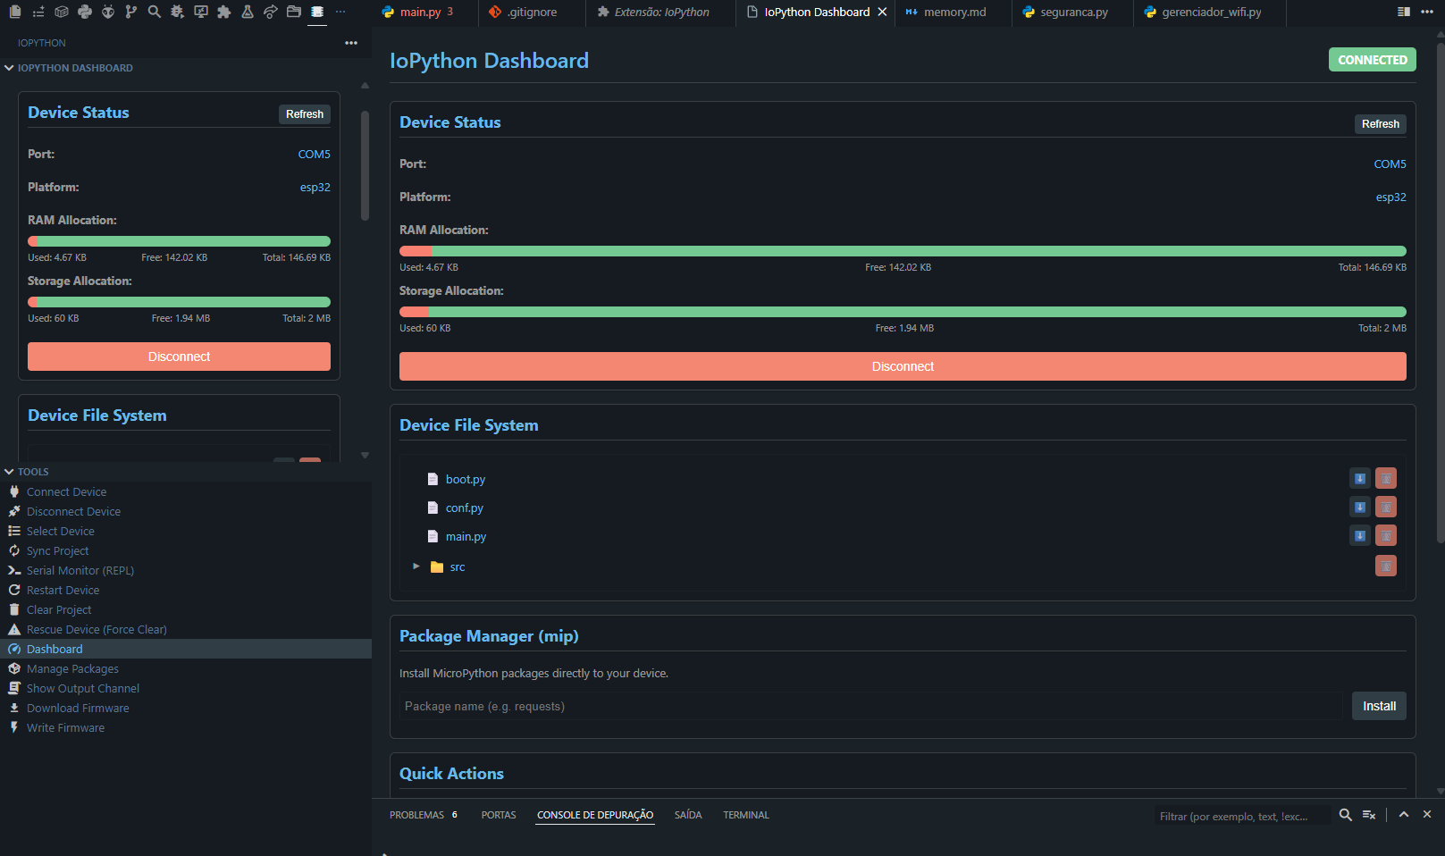1445x856 pixels.
Task: Close the bottom panel
Action: (1427, 815)
